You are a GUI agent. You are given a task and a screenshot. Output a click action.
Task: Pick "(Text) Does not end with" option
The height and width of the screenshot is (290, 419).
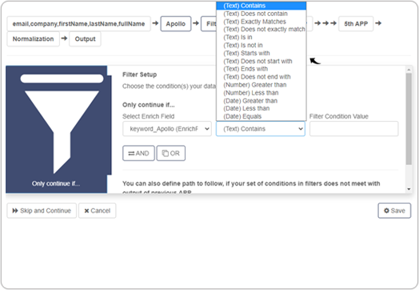[261, 77]
